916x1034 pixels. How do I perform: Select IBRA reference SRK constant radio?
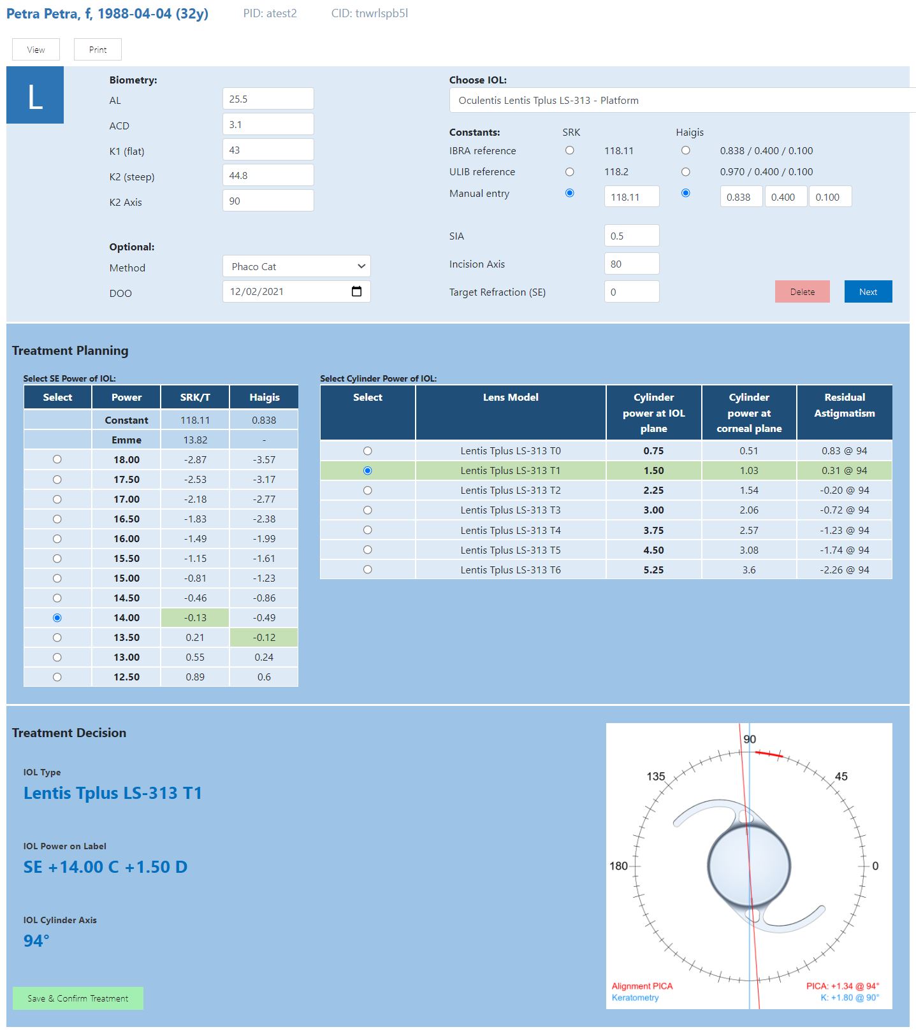[x=569, y=150]
